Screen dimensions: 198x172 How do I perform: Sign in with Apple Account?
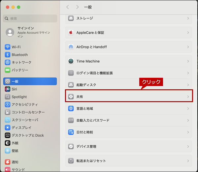point(30,32)
